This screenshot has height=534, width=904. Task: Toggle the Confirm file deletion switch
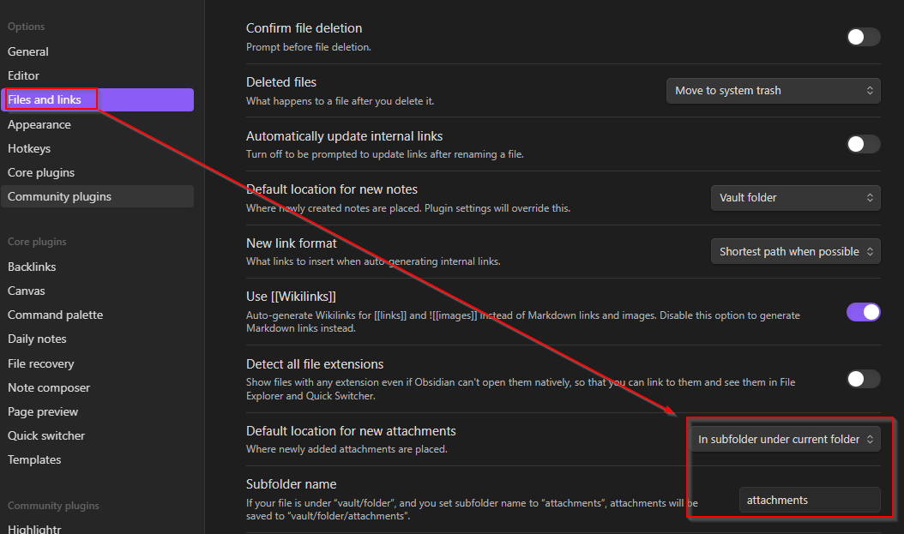click(x=863, y=37)
